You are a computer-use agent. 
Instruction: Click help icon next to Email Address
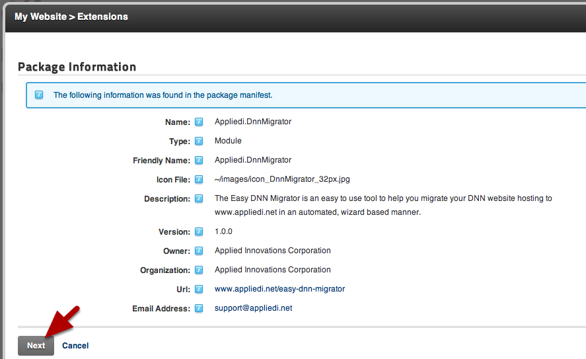click(x=199, y=308)
